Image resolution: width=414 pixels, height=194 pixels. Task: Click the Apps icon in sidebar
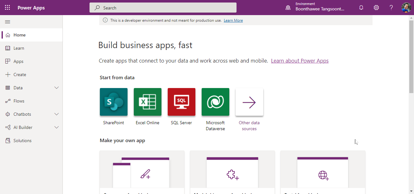click(x=8, y=61)
